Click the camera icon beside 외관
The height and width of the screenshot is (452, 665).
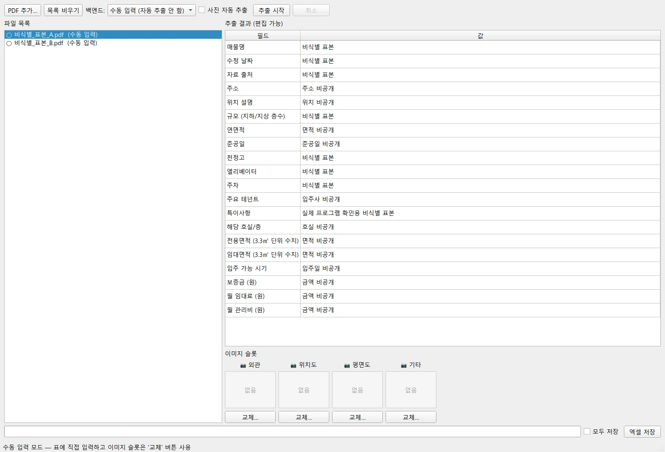point(243,365)
